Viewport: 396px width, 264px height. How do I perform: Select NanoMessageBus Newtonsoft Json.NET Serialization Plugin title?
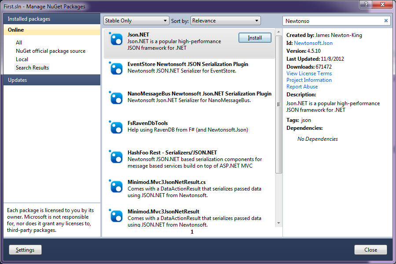[199, 94]
